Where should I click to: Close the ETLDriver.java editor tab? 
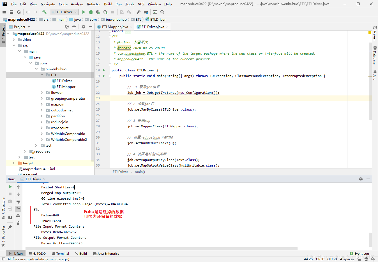[x=167, y=27]
